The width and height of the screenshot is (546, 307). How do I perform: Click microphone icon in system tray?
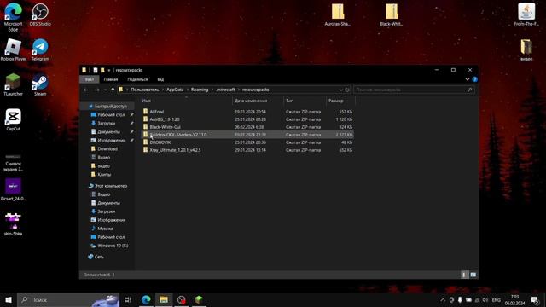460,299
